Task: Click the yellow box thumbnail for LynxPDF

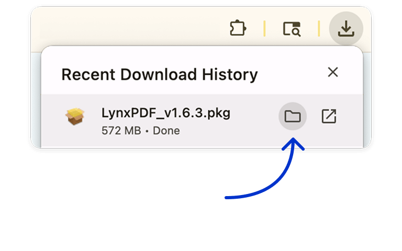Action: point(75,116)
